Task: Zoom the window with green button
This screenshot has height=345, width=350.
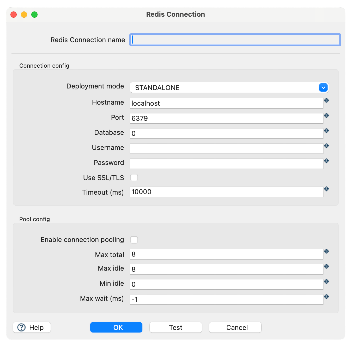Action: [34, 15]
